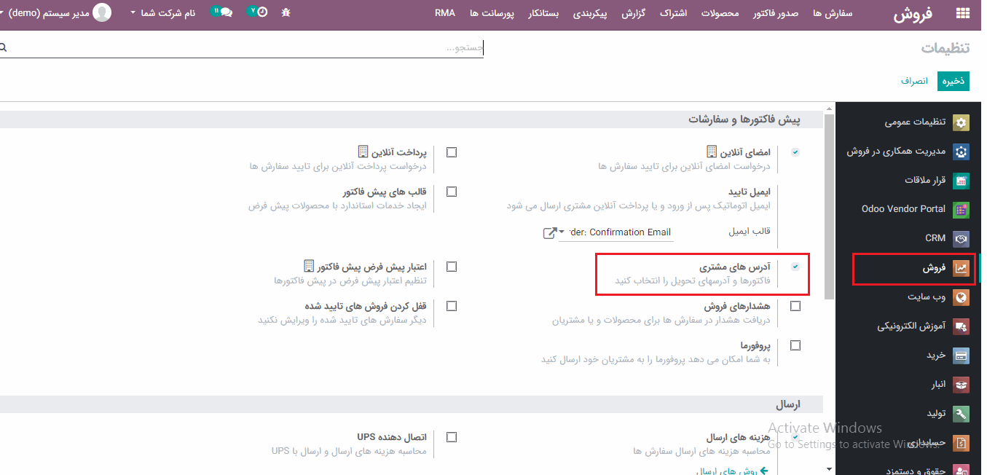Viewport: 987px width, 475px height.
Task: Click the building icon beside اعتبار پیش فرض پیش فاکتور
Action: coord(309,265)
